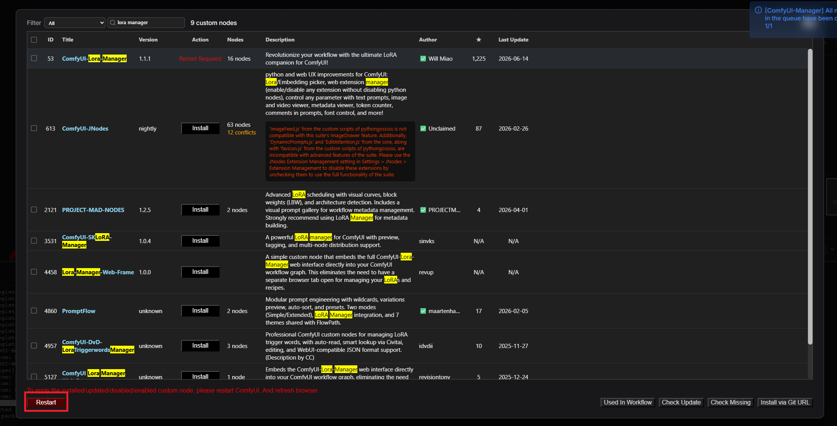Click the vertical scrollbar of the node list
837x426 pixels.
(x=810, y=197)
